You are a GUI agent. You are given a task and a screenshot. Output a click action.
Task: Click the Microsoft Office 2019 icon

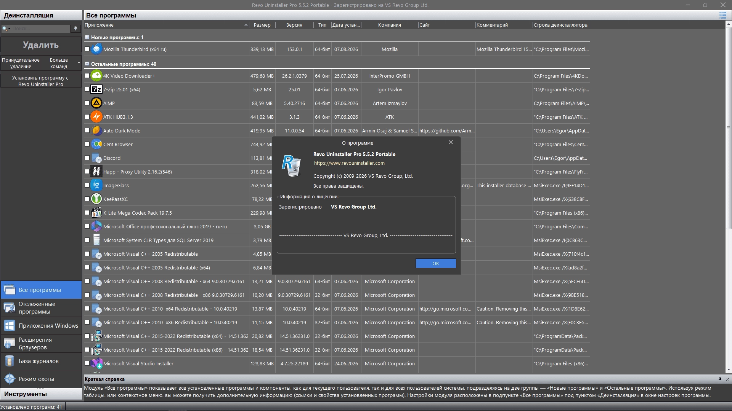pyautogui.click(x=96, y=226)
